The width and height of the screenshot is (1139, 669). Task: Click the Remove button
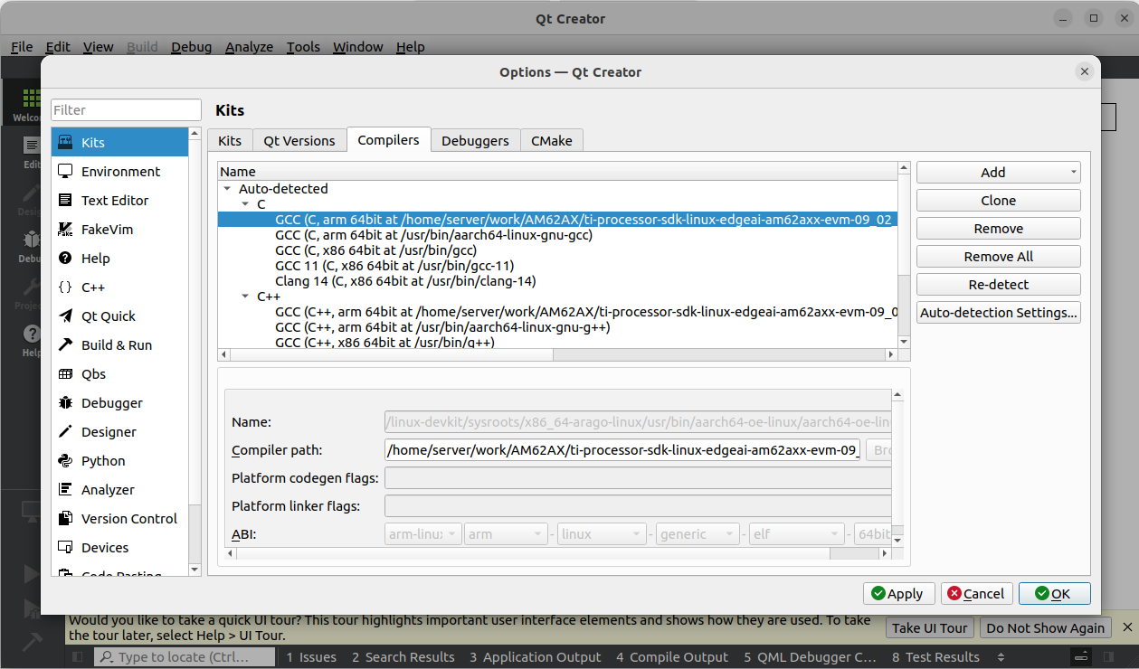998,229
